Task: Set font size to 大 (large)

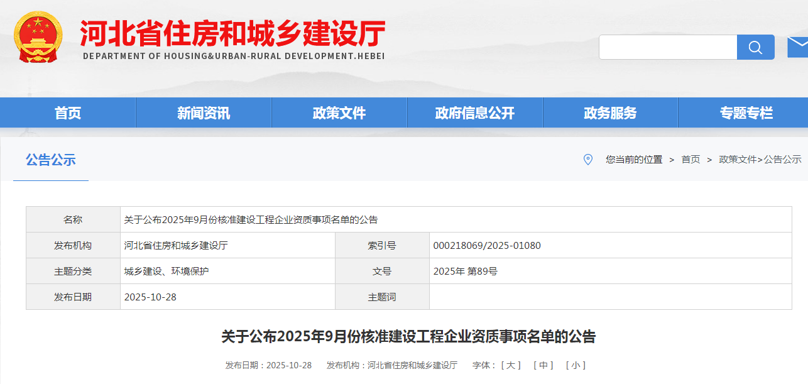Action: [x=511, y=365]
